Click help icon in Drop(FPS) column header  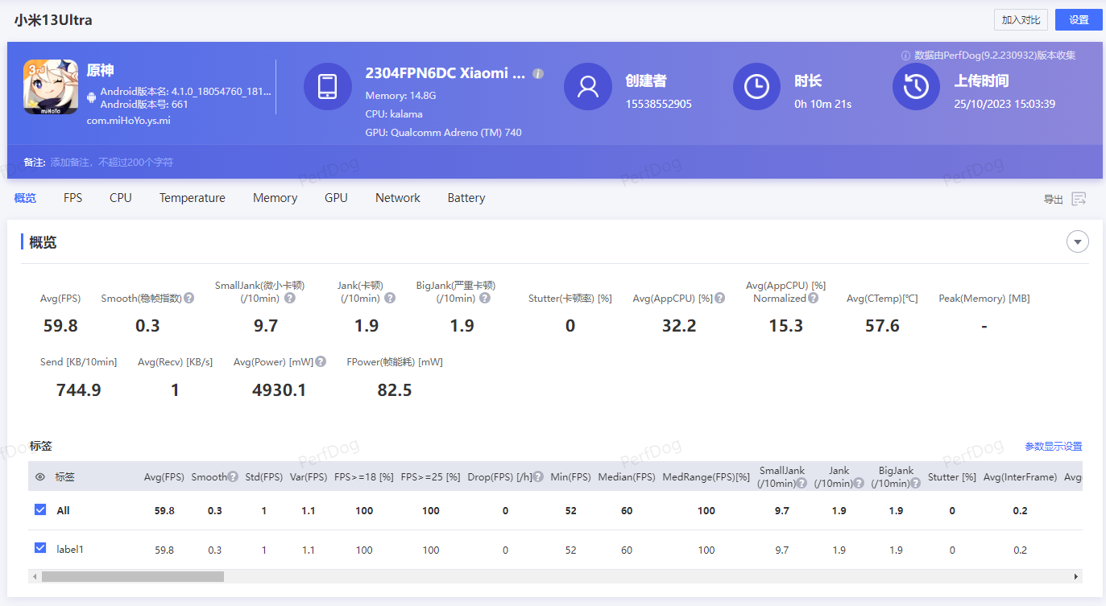538,476
